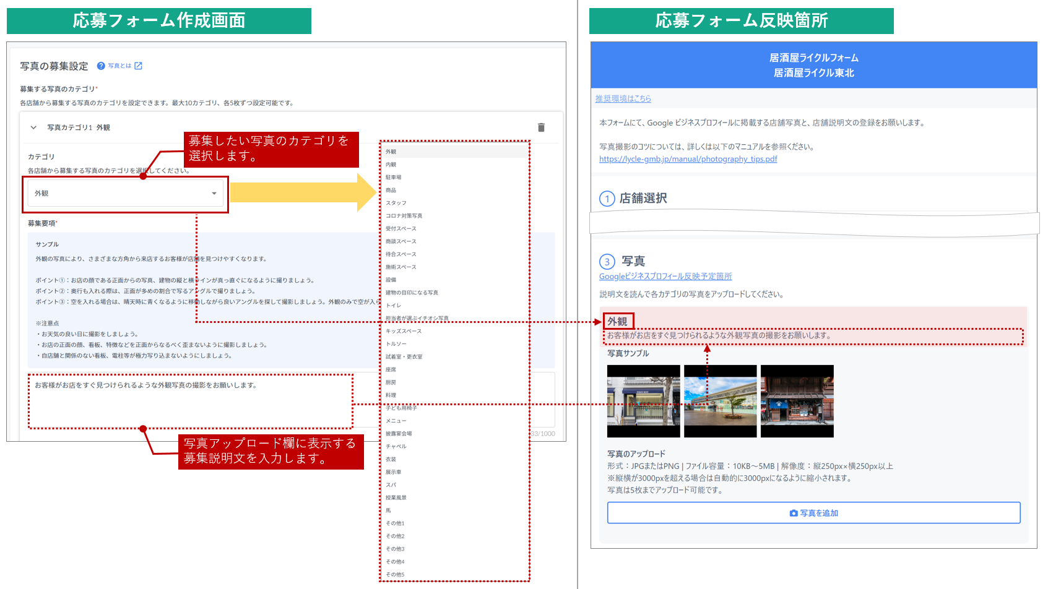Select その他5 at the list bottom
Screen dimensions: 1048x589
coord(395,575)
